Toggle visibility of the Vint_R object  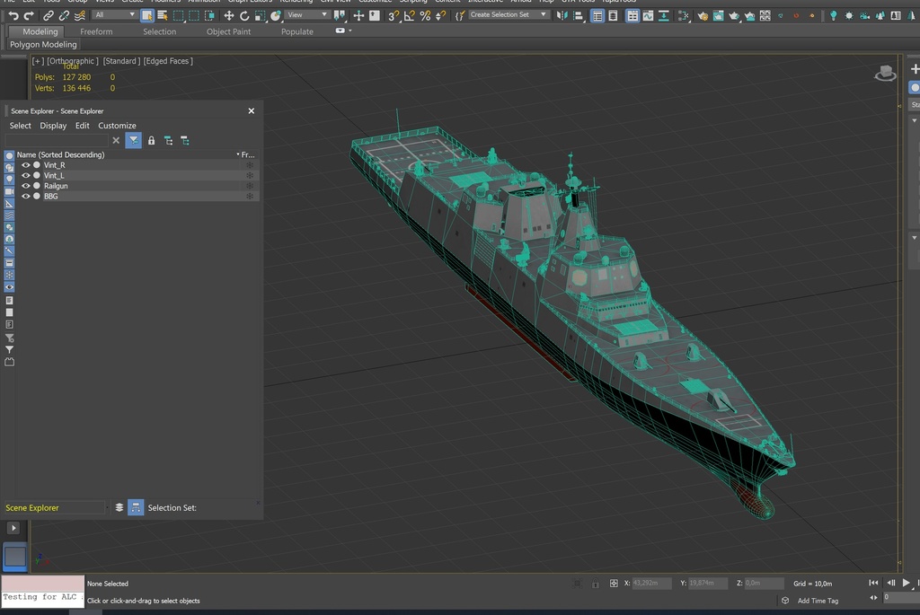[25, 165]
